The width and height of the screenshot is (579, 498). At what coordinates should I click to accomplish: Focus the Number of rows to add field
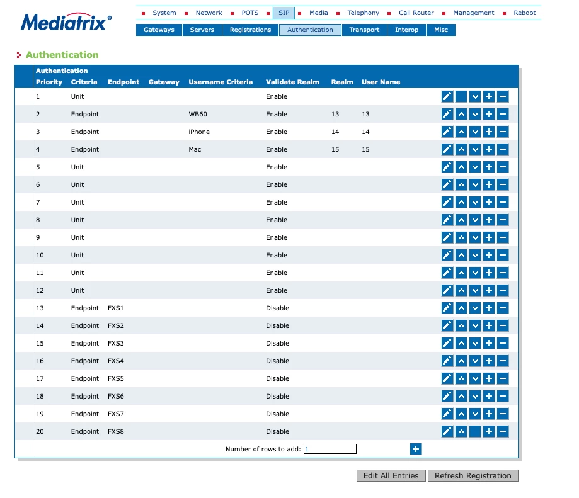330,449
